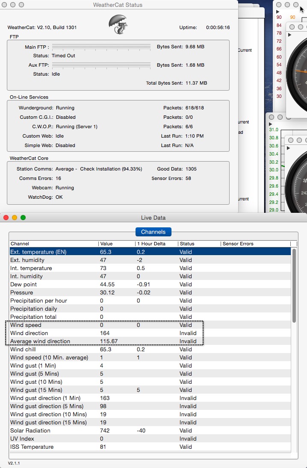
Task: Select the Wind speed row
Action: pyautogui.click(x=150, y=325)
